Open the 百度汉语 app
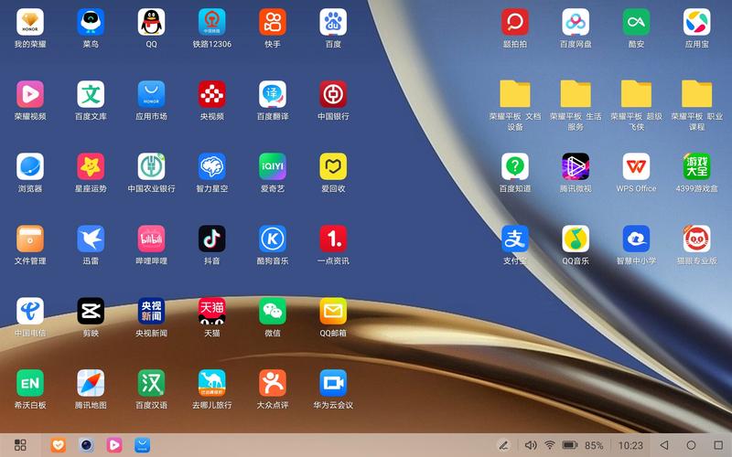 (151, 383)
